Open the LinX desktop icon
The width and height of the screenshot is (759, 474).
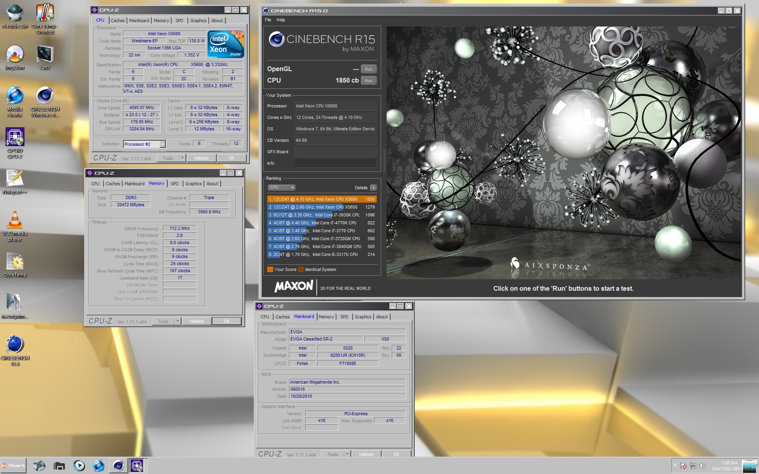[x=45, y=57]
